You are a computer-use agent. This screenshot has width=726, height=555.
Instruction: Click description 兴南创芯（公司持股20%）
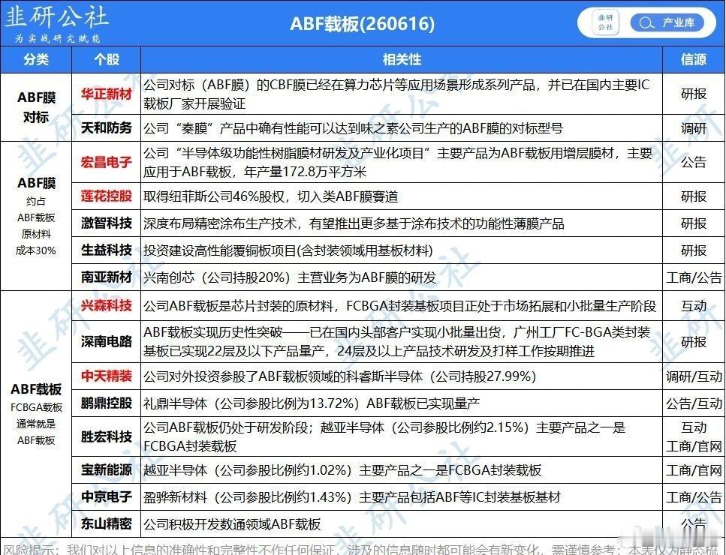pos(289,277)
